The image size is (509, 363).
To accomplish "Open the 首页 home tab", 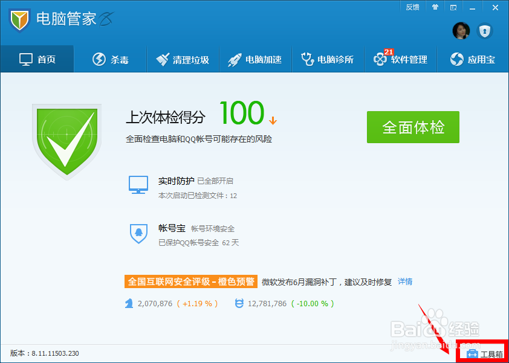I will [37, 59].
